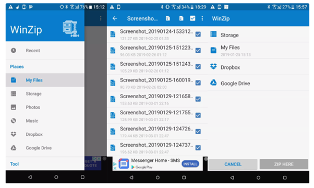Viewport: 314px width, 188px height.
Task: Open Dropbox in the drawer menu
Action: (45, 134)
